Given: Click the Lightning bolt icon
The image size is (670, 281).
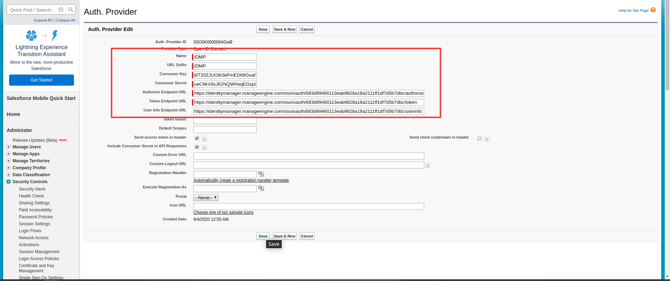Looking at the screenshot, I should click(55, 35).
